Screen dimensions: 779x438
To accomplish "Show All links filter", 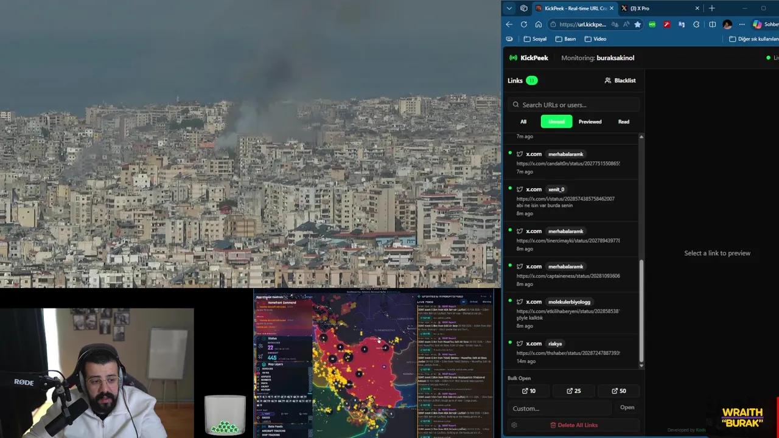I will point(523,122).
